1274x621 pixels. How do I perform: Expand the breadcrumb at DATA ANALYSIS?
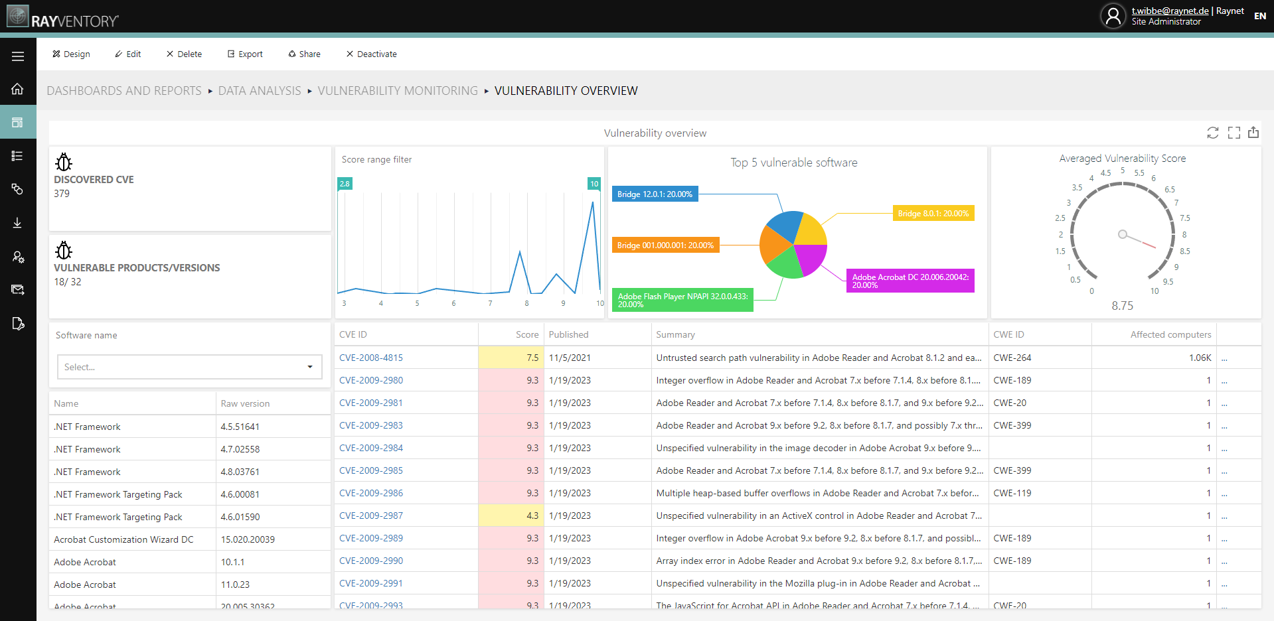pos(259,90)
